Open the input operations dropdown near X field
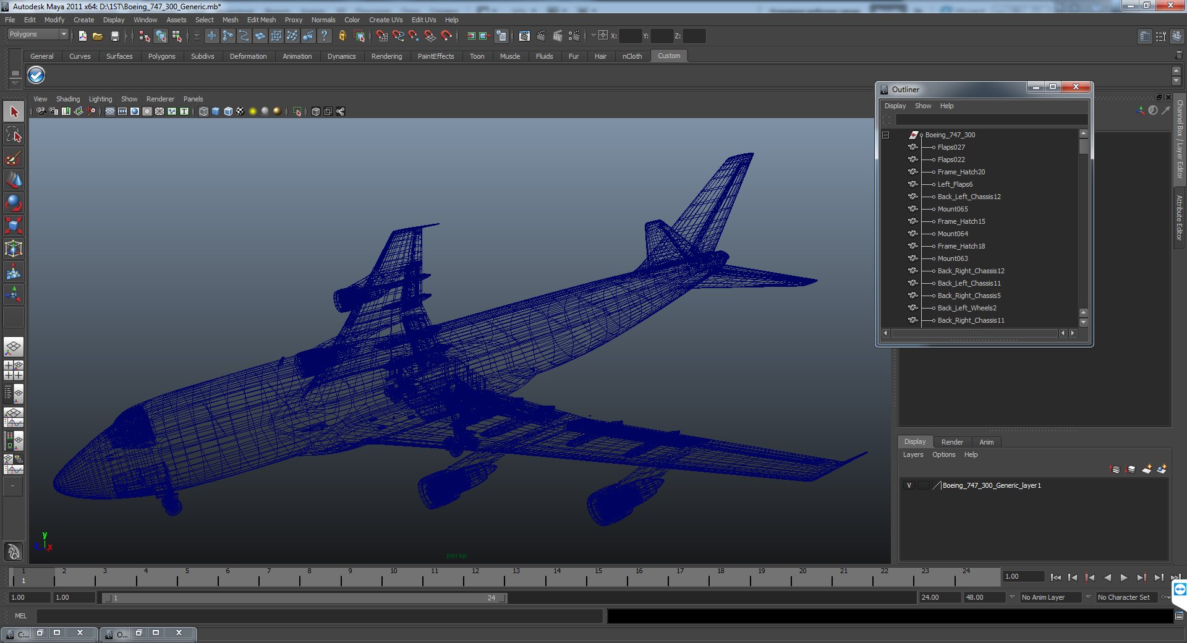This screenshot has width=1187, height=643. [x=593, y=35]
